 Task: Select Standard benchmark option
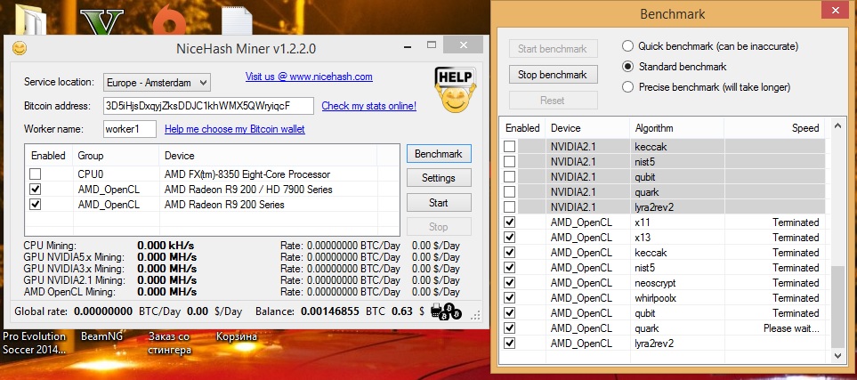tap(628, 67)
